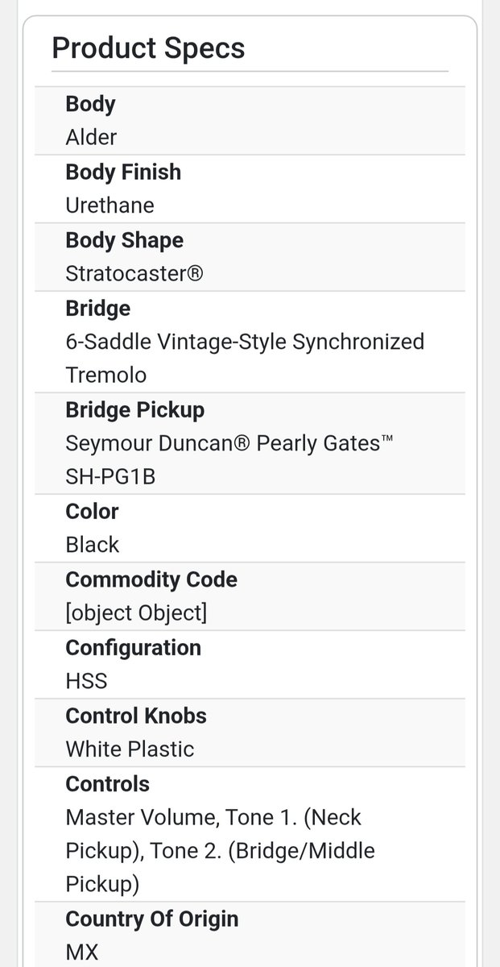Click the SH-PG1B model code
The height and width of the screenshot is (967, 500).
point(110,477)
